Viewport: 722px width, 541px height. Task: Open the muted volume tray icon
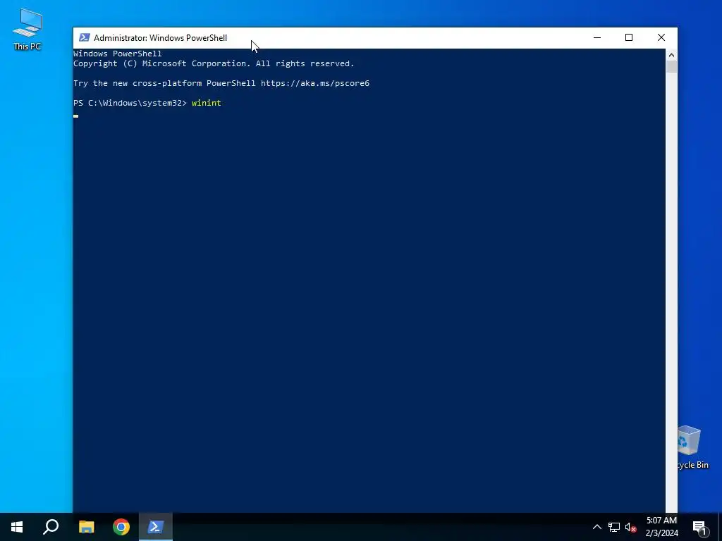tap(631, 527)
